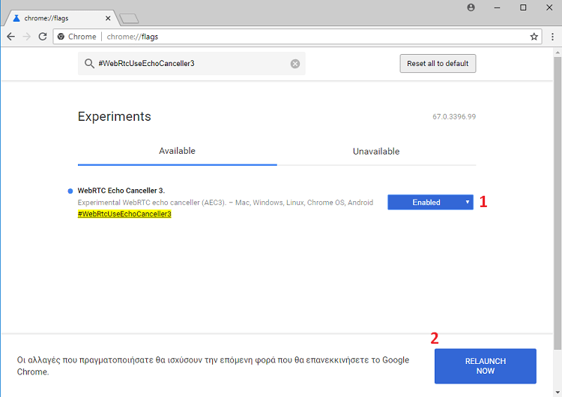Click the Experimental WebRTC echo canceller description
The height and width of the screenshot is (397, 562).
(x=226, y=203)
